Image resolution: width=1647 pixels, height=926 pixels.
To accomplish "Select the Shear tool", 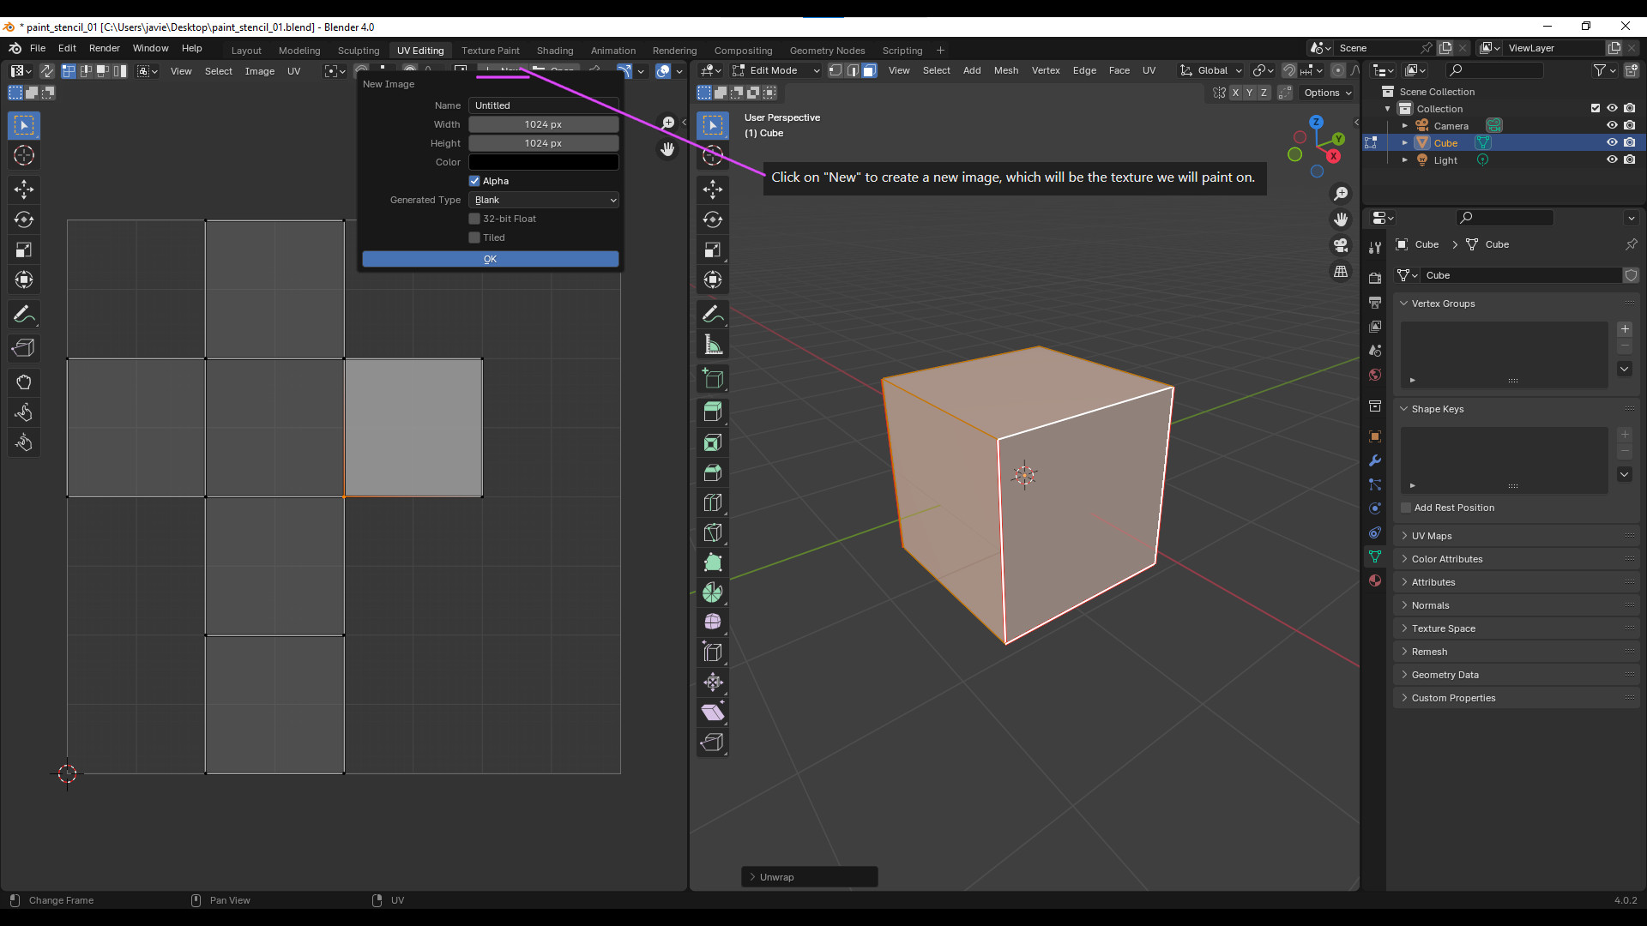I will [713, 712].
